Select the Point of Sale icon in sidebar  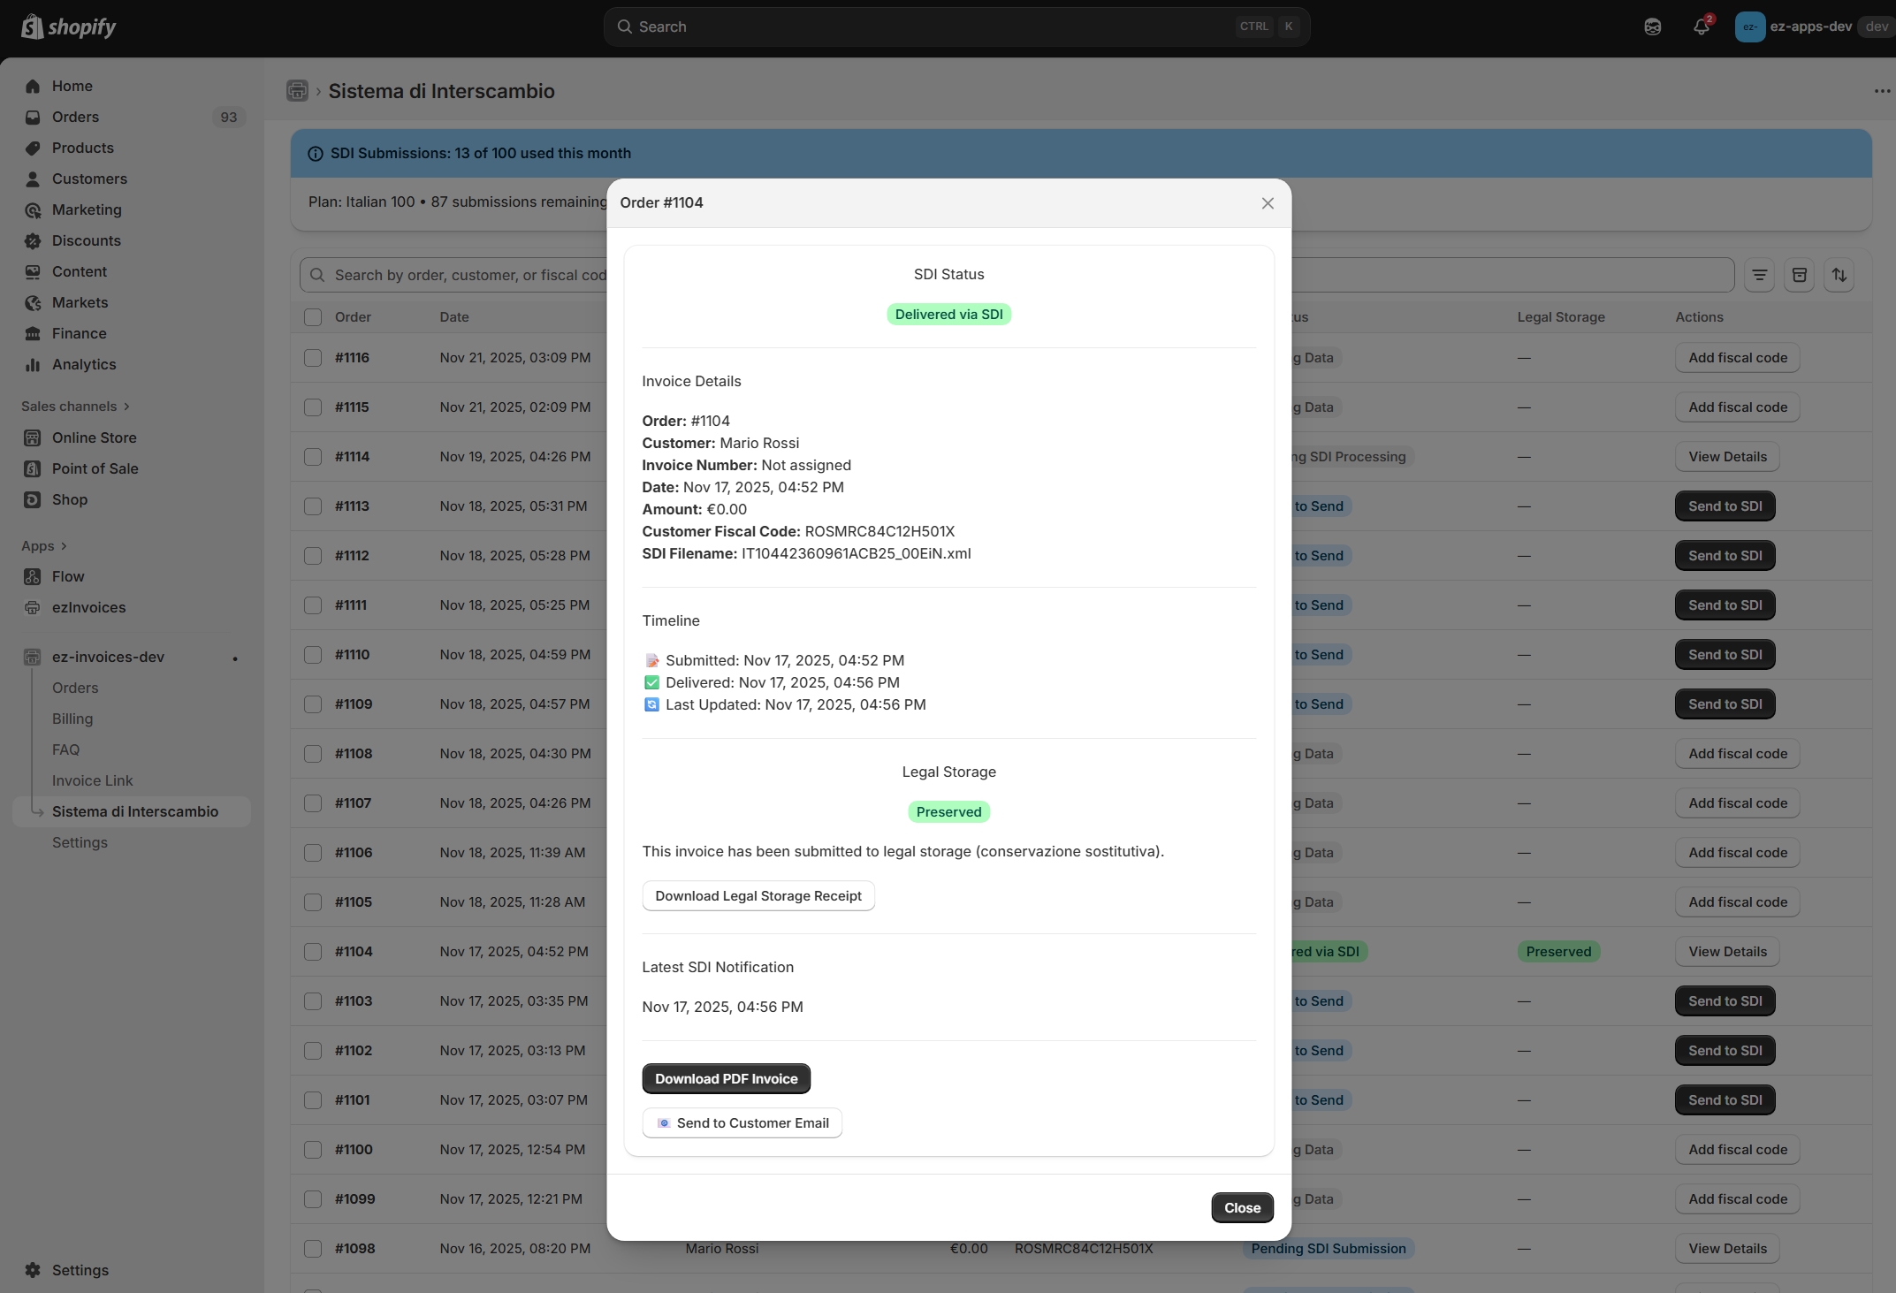(33, 468)
